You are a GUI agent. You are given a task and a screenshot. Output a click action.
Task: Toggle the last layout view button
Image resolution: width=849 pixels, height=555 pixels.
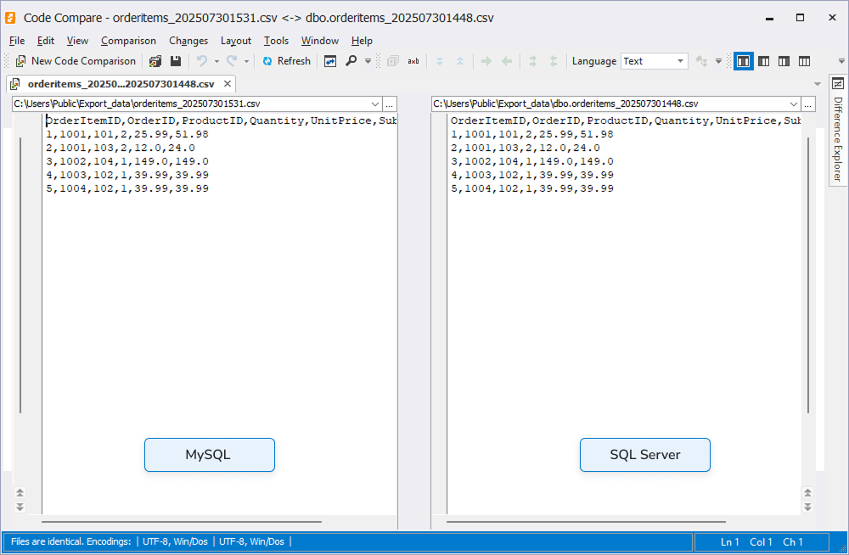(x=804, y=61)
